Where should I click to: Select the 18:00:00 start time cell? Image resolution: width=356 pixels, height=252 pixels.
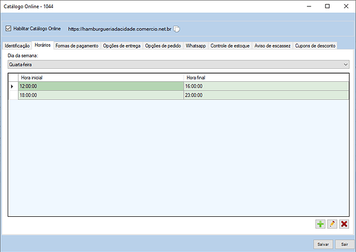101,95
